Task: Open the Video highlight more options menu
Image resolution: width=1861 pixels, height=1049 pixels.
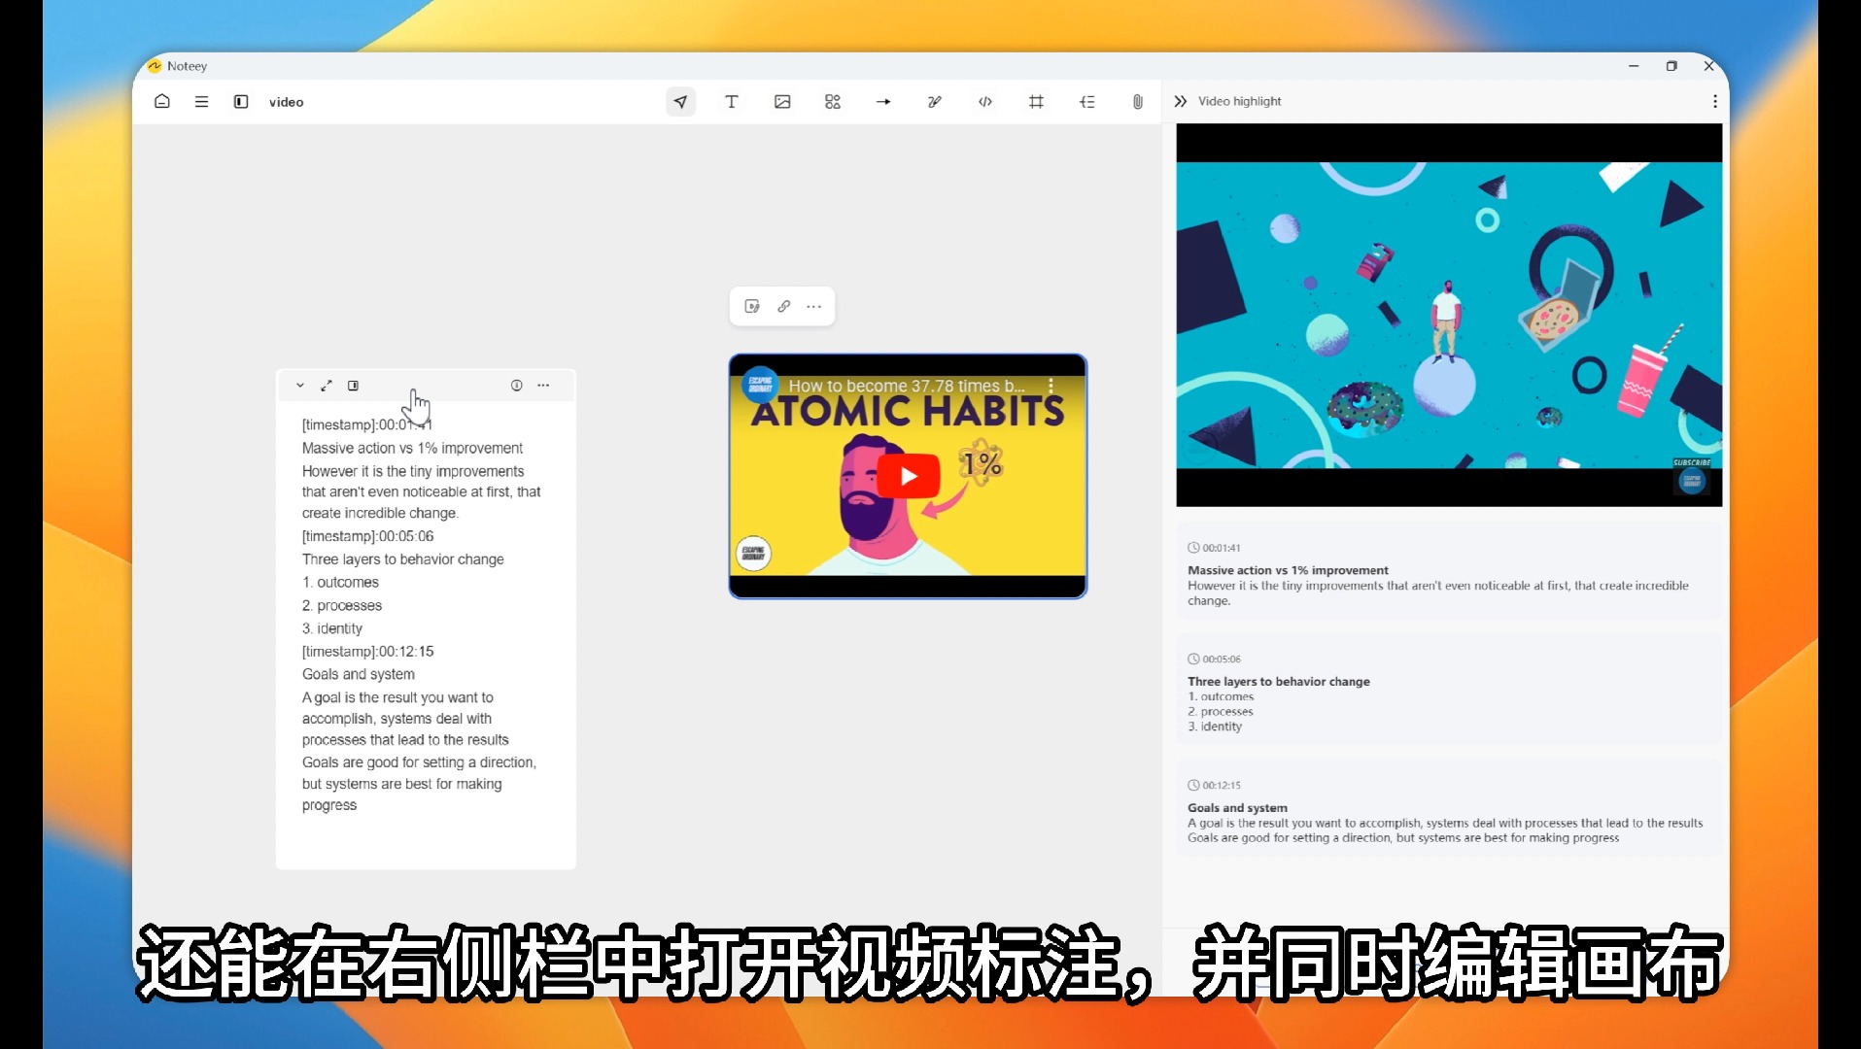Action: pos(1714,101)
